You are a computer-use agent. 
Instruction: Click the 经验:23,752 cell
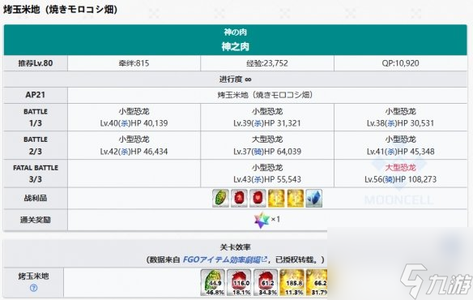[267, 63]
